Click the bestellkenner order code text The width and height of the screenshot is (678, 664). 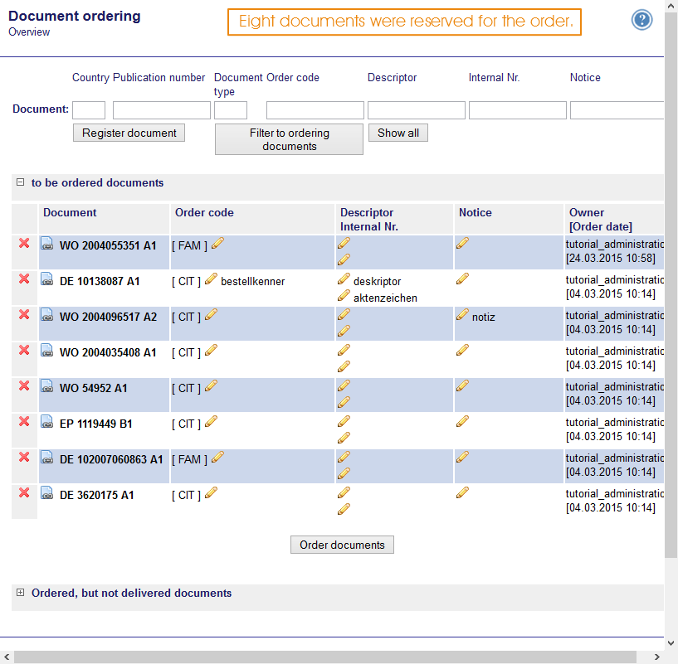[x=252, y=282]
